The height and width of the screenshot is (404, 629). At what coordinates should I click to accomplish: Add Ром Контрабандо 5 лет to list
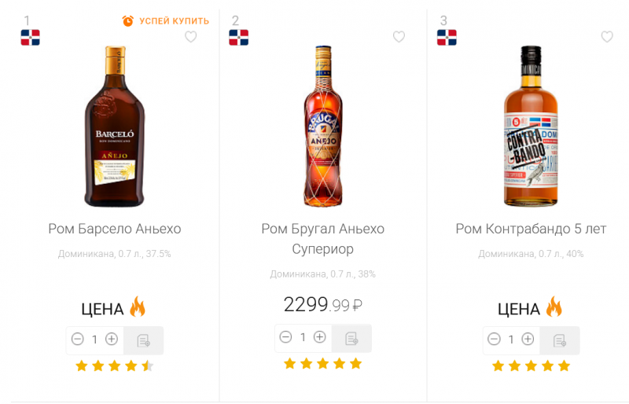560,340
